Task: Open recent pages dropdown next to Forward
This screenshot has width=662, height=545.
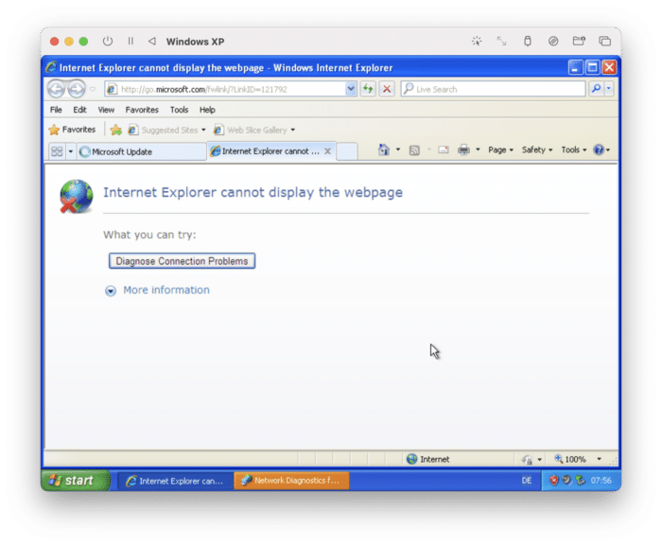Action: coord(93,89)
